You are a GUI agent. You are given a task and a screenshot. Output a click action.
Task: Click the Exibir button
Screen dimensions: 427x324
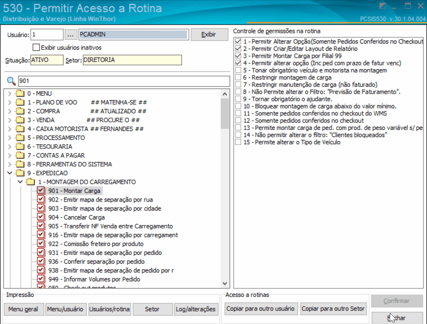pos(209,35)
